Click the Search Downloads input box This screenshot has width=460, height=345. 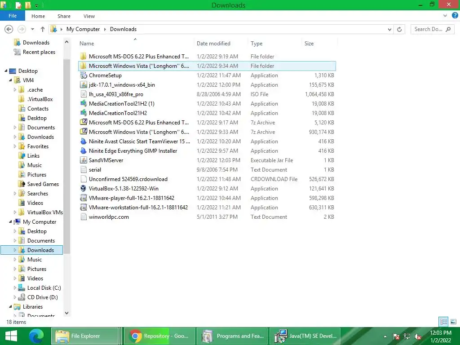click(x=433, y=29)
